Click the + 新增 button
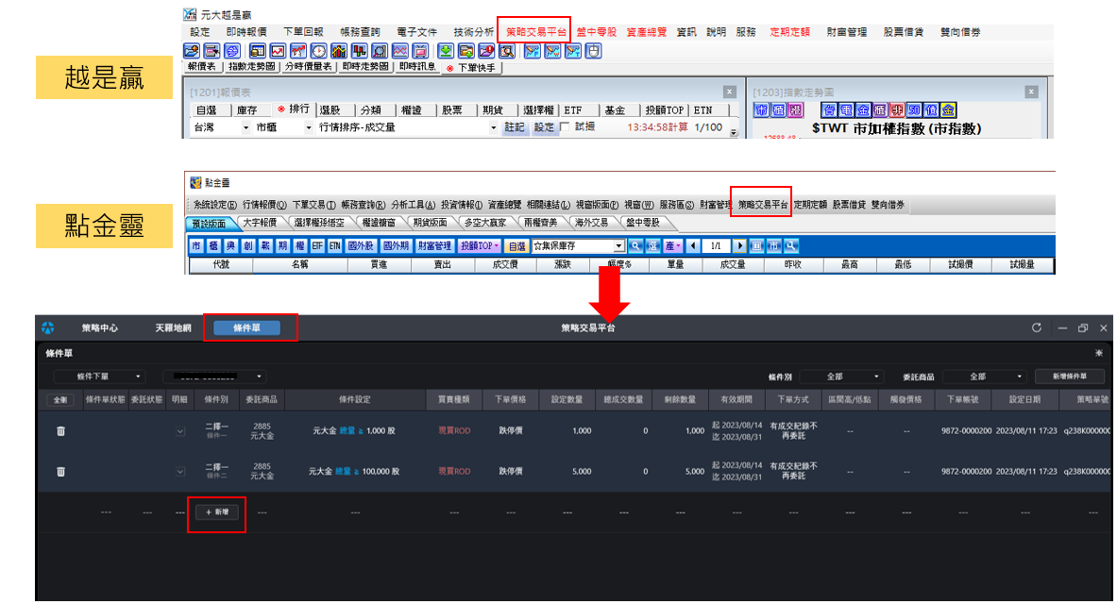Screen dimensions: 1117x604 [x=216, y=512]
